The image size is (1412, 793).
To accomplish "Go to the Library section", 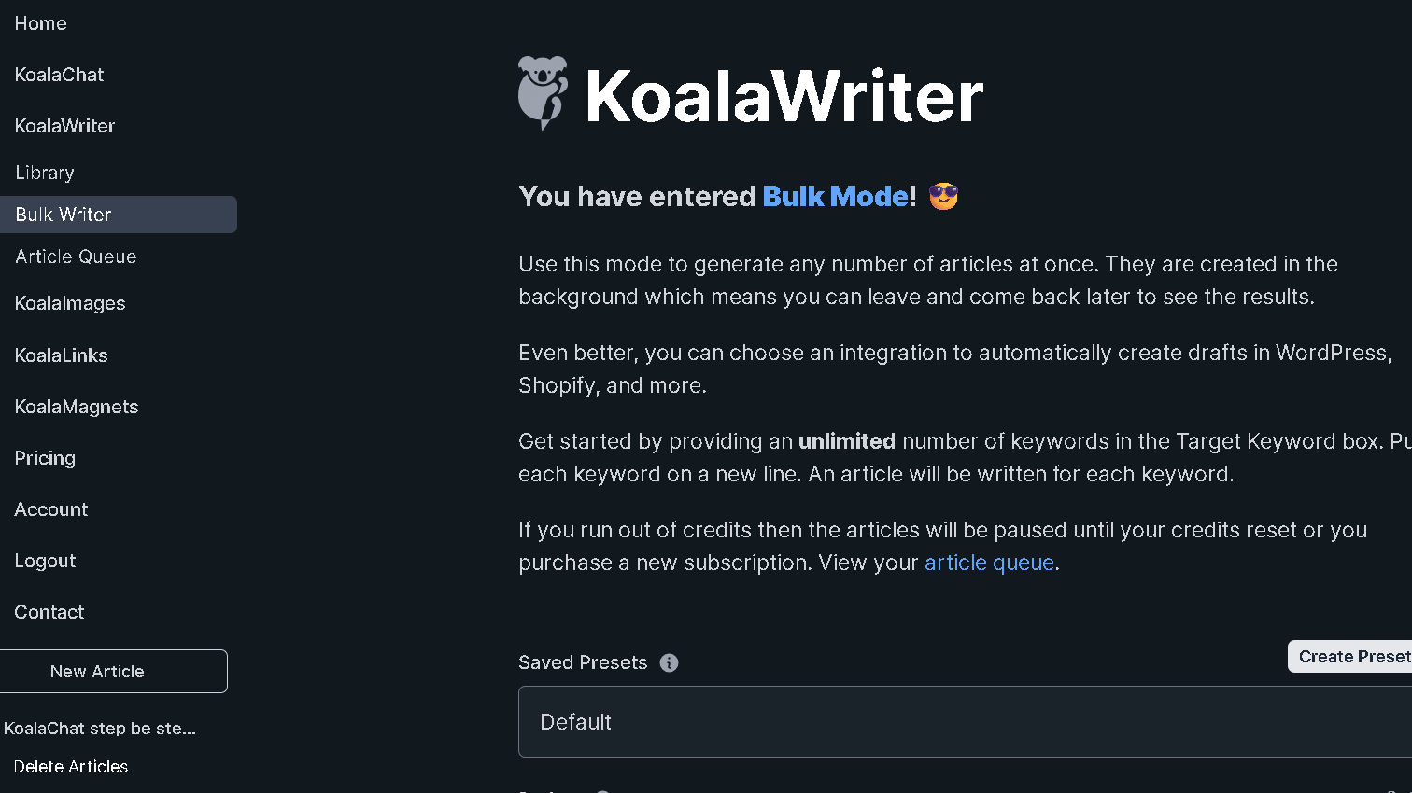I will (x=44, y=172).
